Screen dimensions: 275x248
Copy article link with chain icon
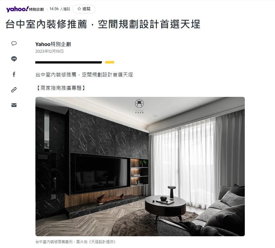point(14,90)
